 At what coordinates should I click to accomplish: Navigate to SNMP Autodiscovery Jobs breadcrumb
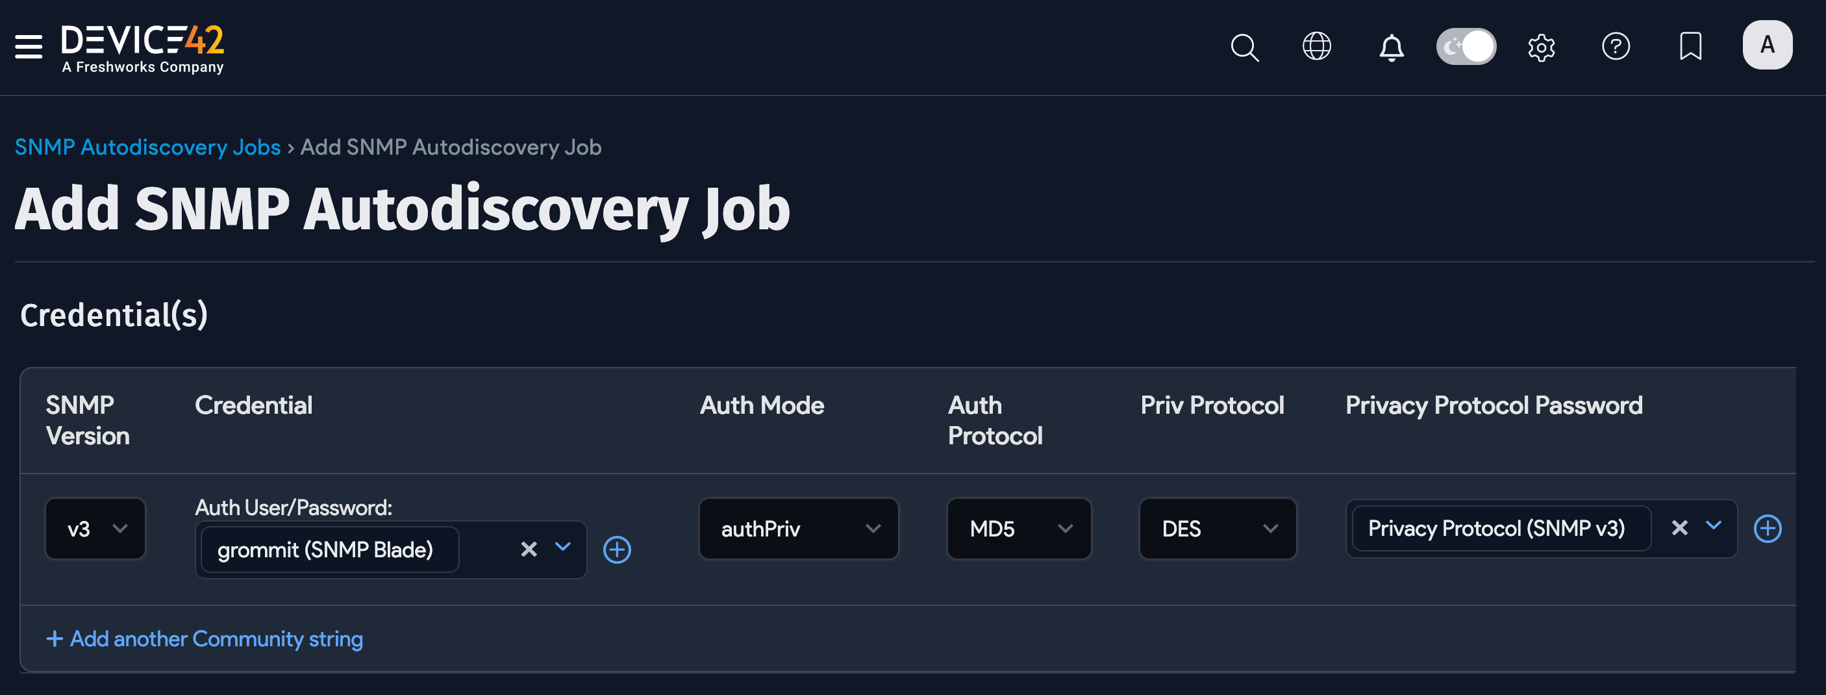[x=148, y=147]
